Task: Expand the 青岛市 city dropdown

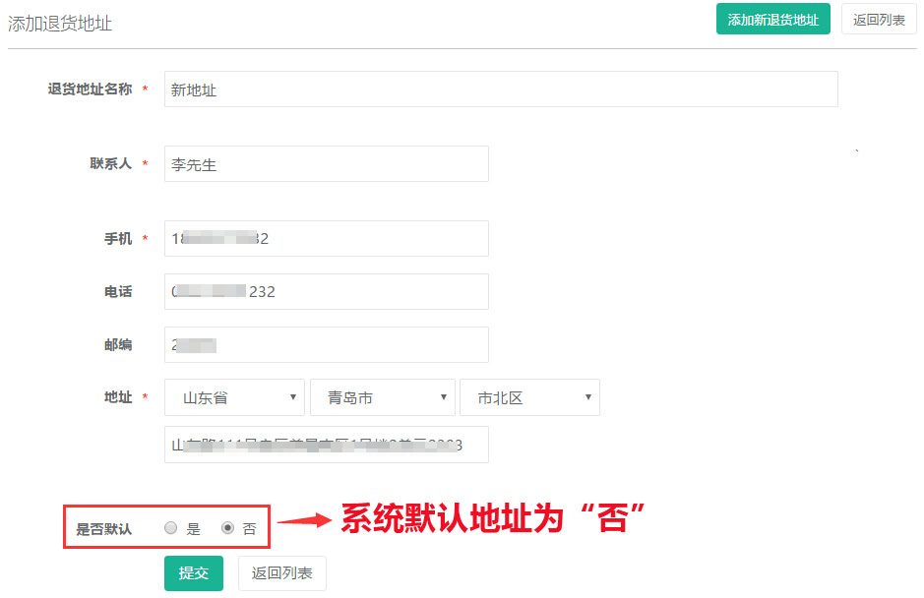Action: click(382, 397)
